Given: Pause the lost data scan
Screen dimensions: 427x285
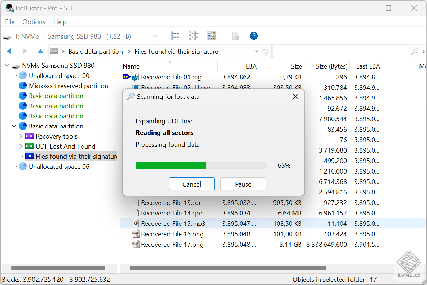Looking at the screenshot, I should [243, 184].
